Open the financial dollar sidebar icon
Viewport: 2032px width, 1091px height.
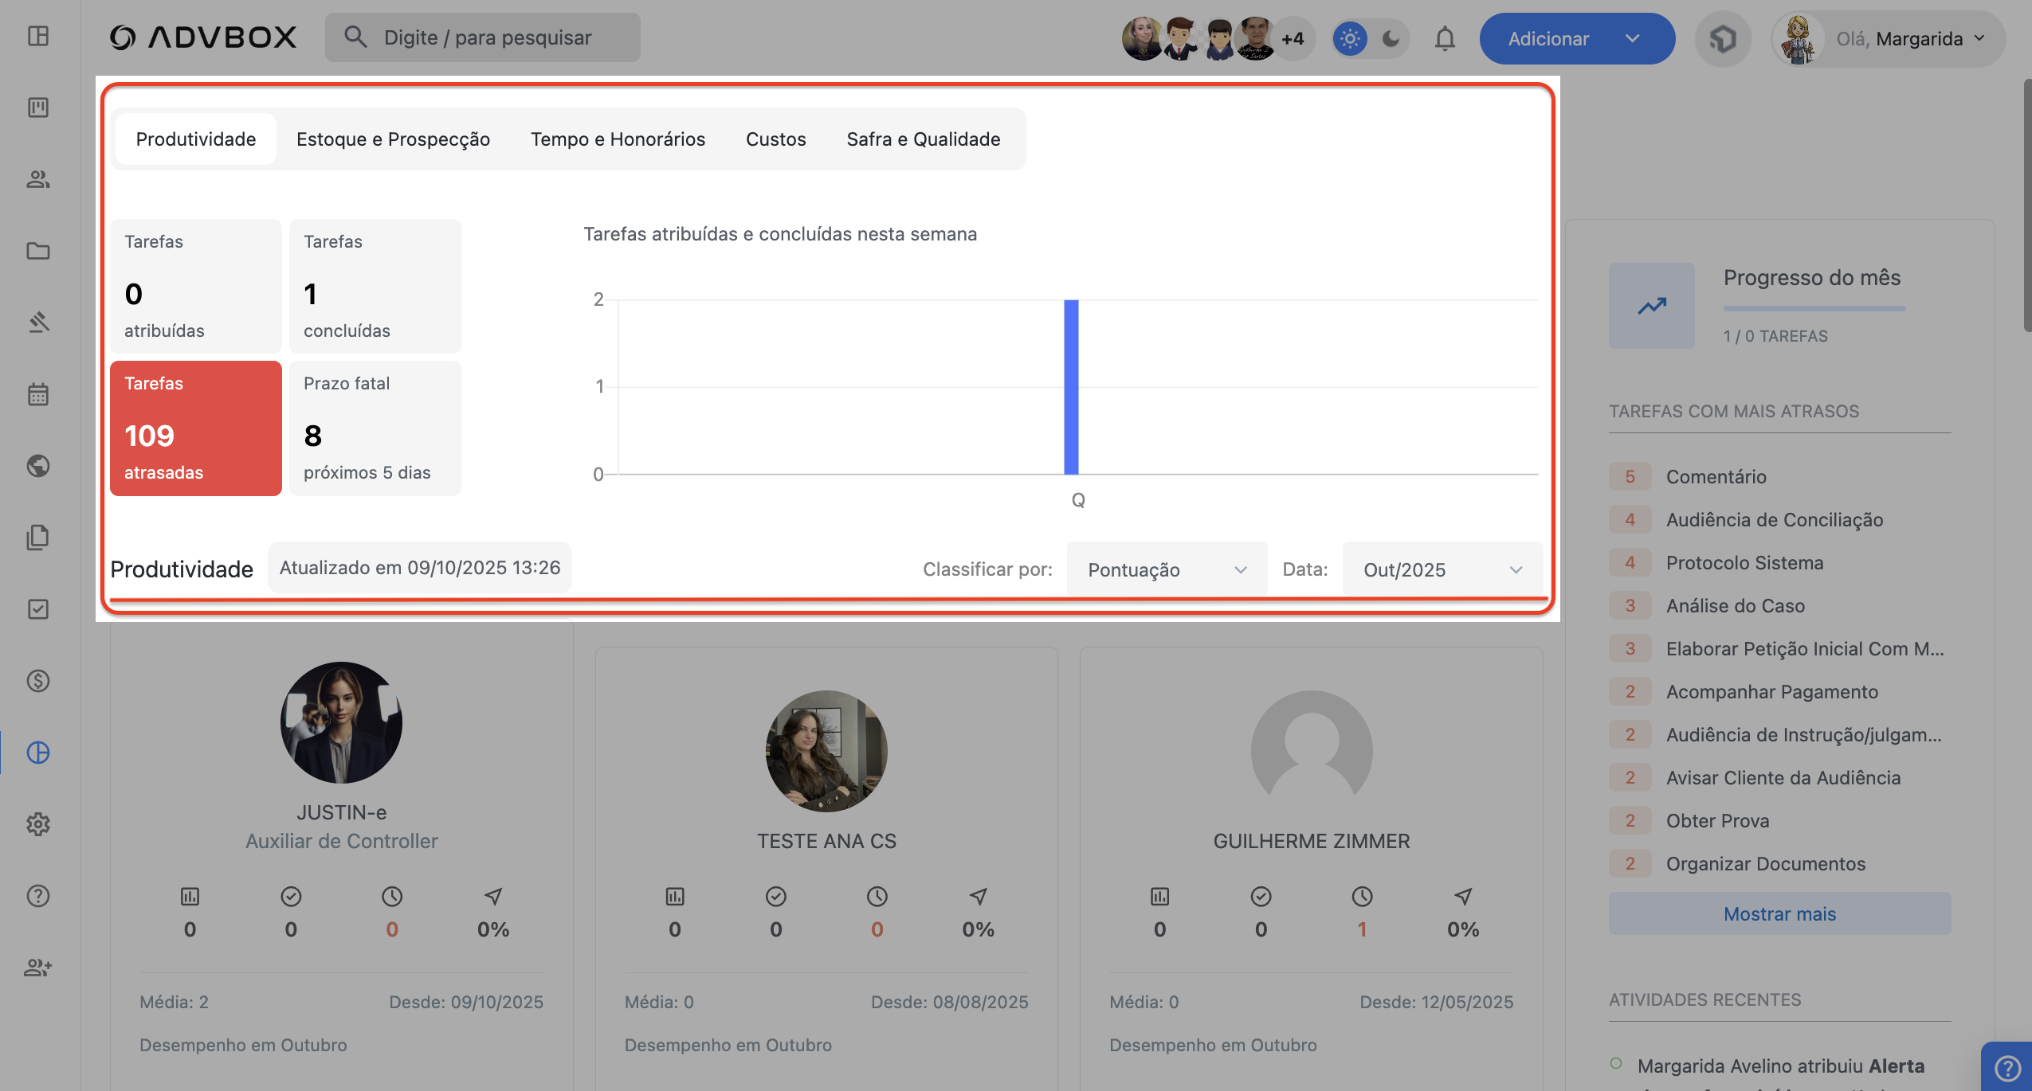(x=38, y=681)
